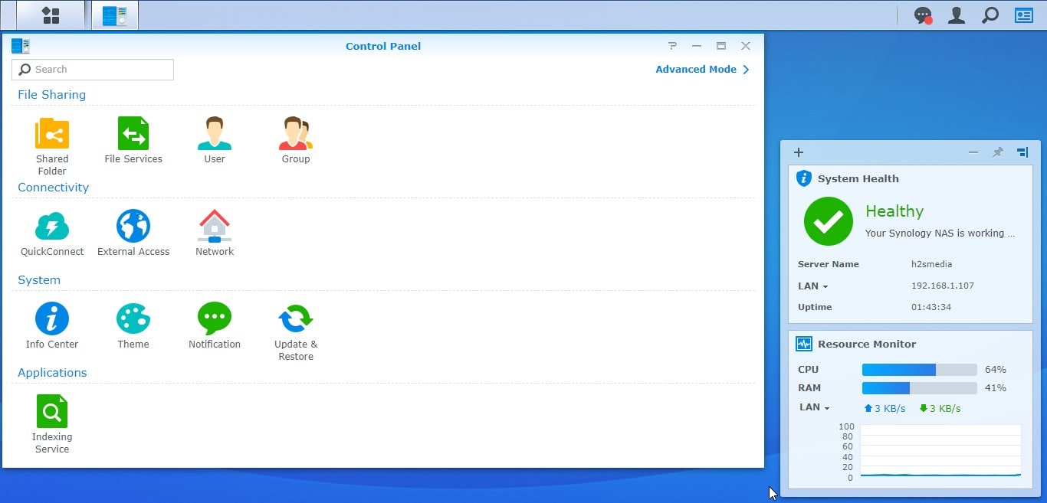Maximize the Control Panel window

[721, 46]
